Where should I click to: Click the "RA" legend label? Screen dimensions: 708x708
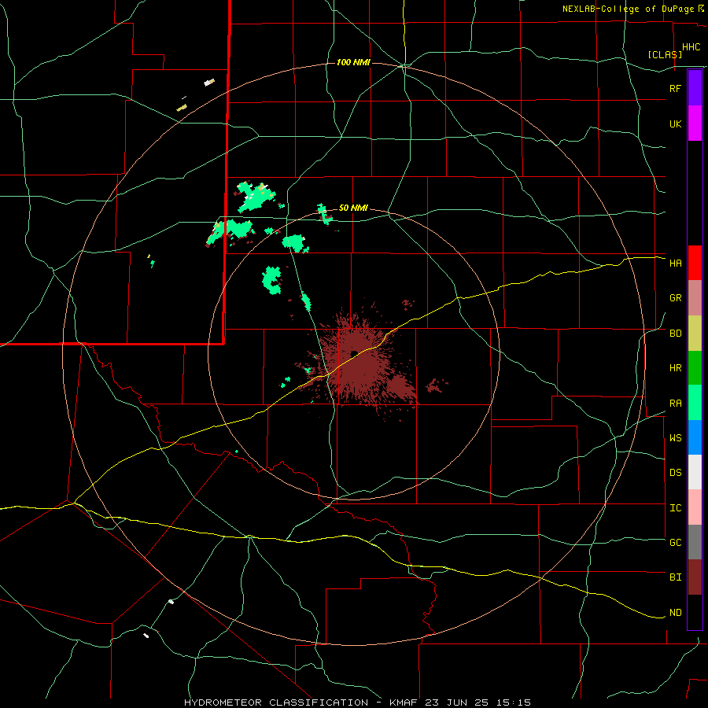[x=675, y=404]
